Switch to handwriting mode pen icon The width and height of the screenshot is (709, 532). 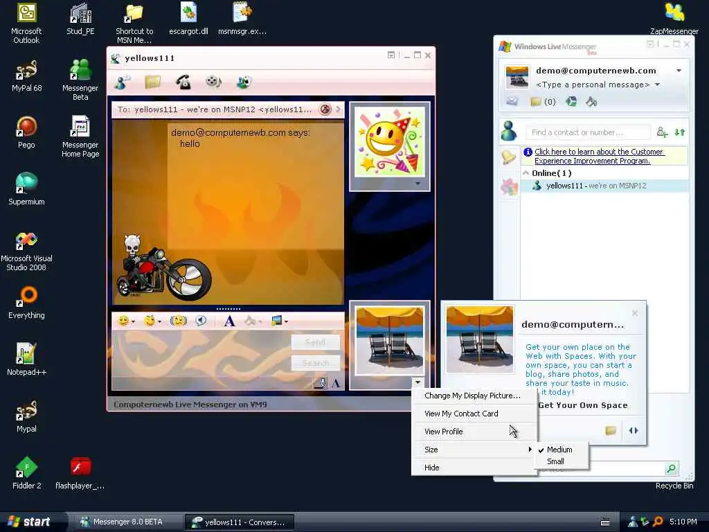[x=321, y=384]
